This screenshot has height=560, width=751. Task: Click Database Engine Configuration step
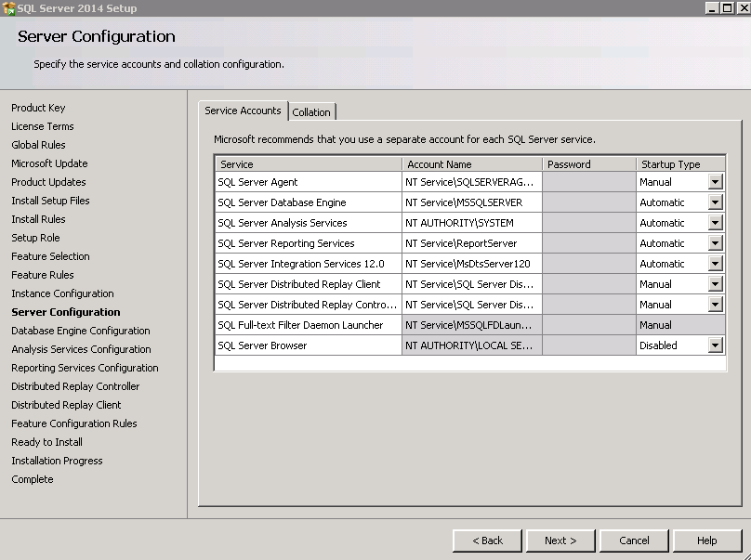[x=81, y=331]
